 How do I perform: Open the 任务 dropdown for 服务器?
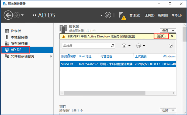pyautogui.click(x=168, y=30)
